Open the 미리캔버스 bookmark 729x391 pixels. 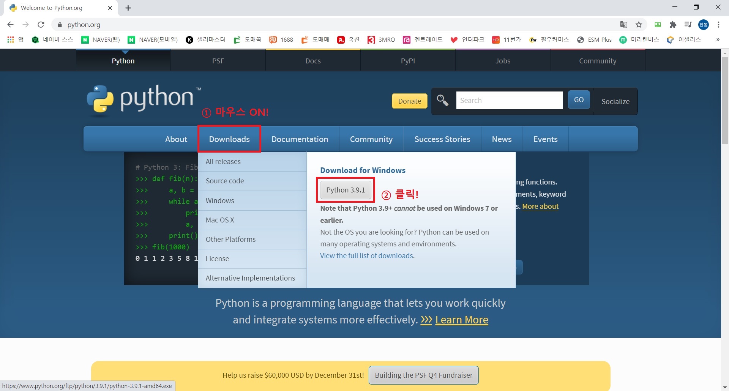click(639, 39)
